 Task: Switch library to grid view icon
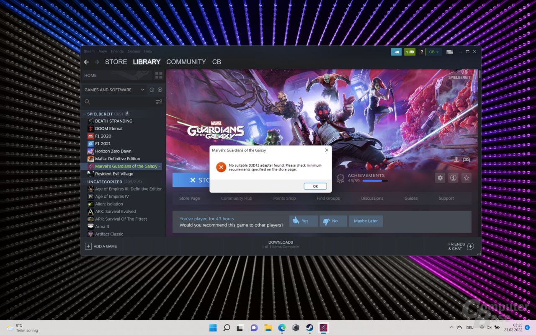159,75
